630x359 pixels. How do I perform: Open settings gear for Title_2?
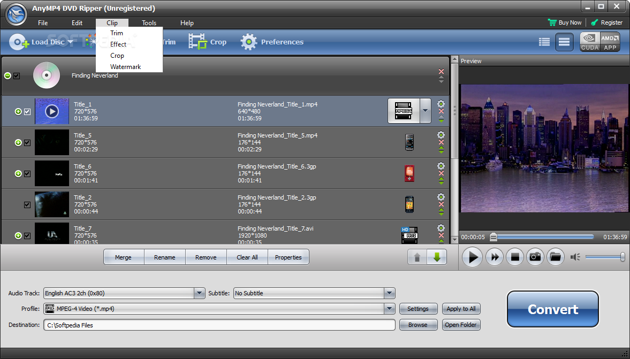tap(441, 197)
